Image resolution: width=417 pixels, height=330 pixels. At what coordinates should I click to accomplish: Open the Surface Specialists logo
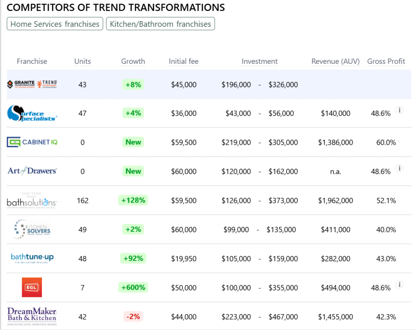point(32,114)
